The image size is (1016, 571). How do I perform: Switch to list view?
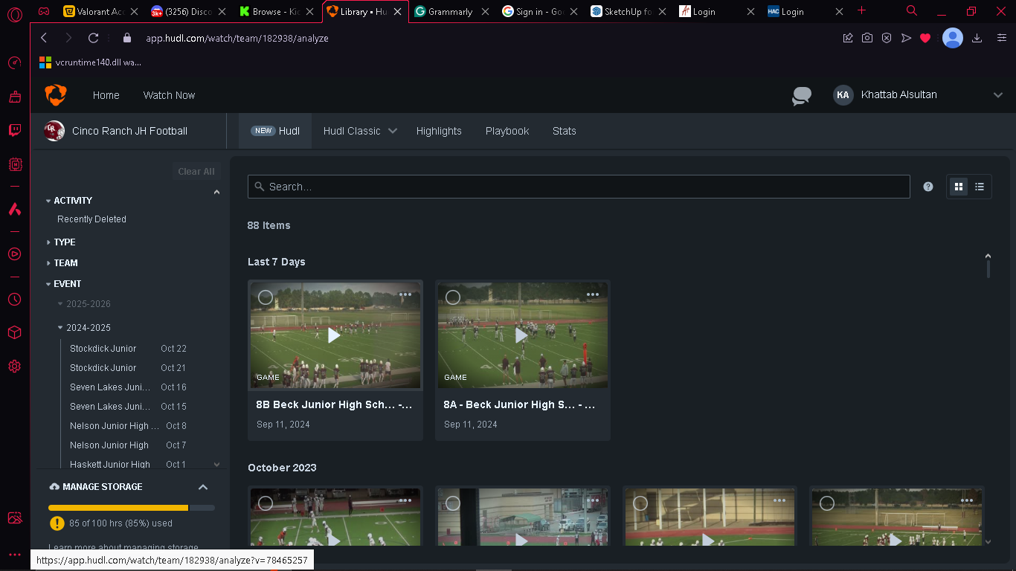[980, 187]
